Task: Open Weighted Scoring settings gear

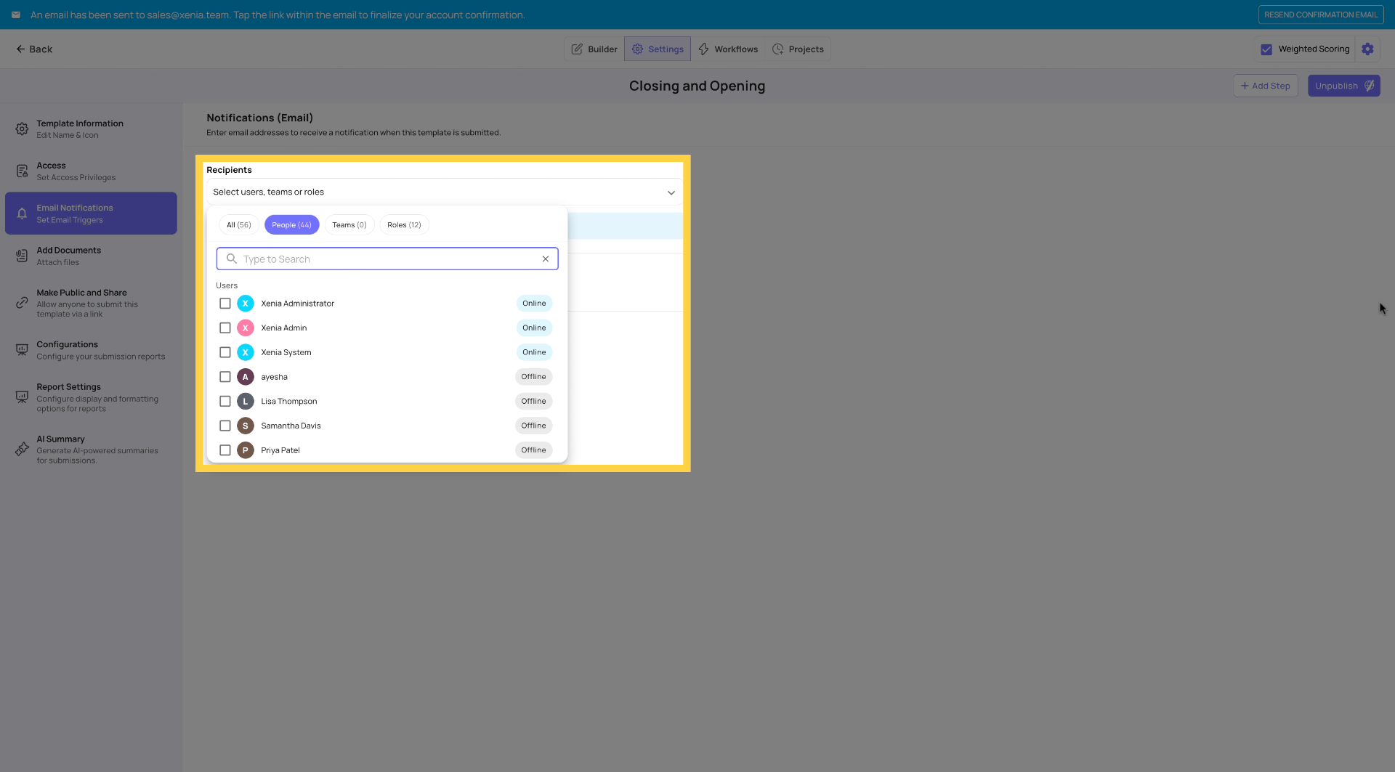Action: pos(1367,49)
